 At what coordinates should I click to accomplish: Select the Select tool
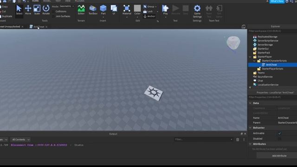(19, 10)
